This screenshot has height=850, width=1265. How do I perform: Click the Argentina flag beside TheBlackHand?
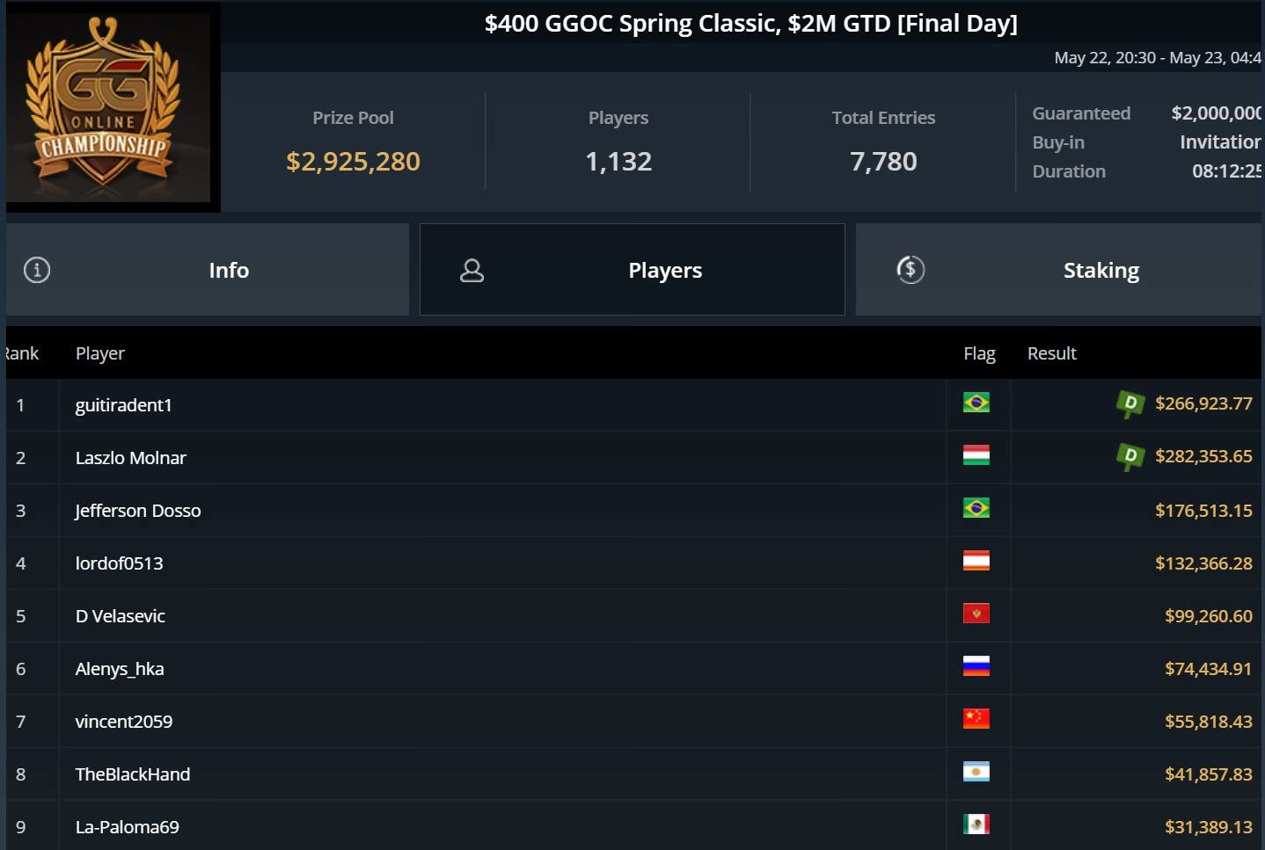pos(976,772)
